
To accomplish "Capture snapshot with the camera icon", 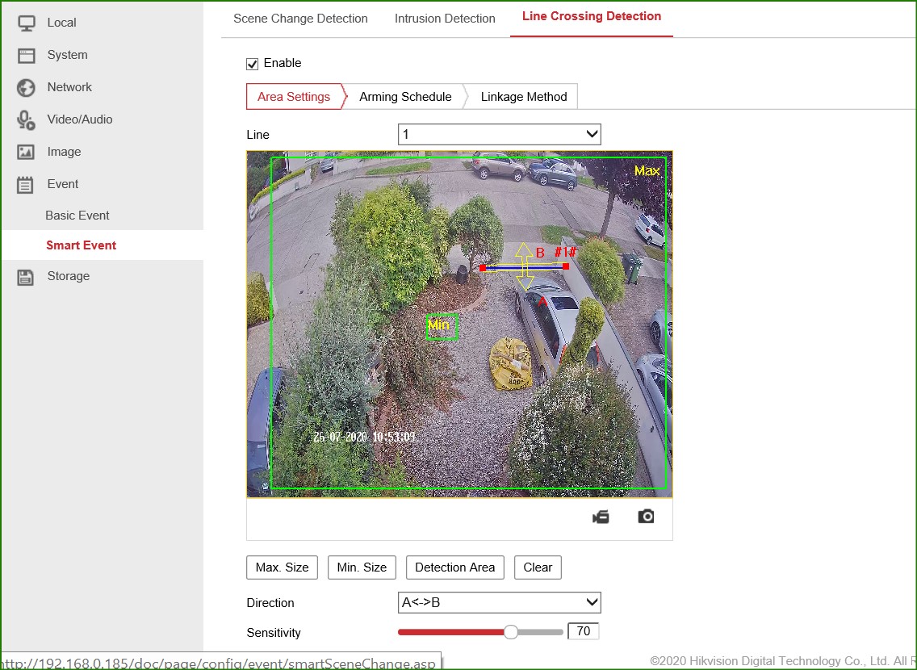I will 646,517.
